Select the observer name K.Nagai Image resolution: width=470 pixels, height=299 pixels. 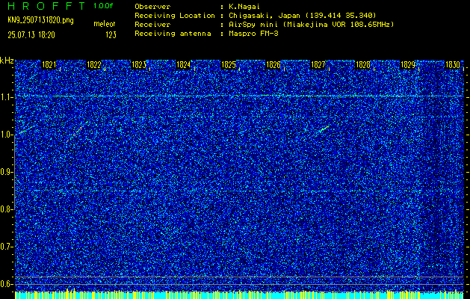(244, 7)
